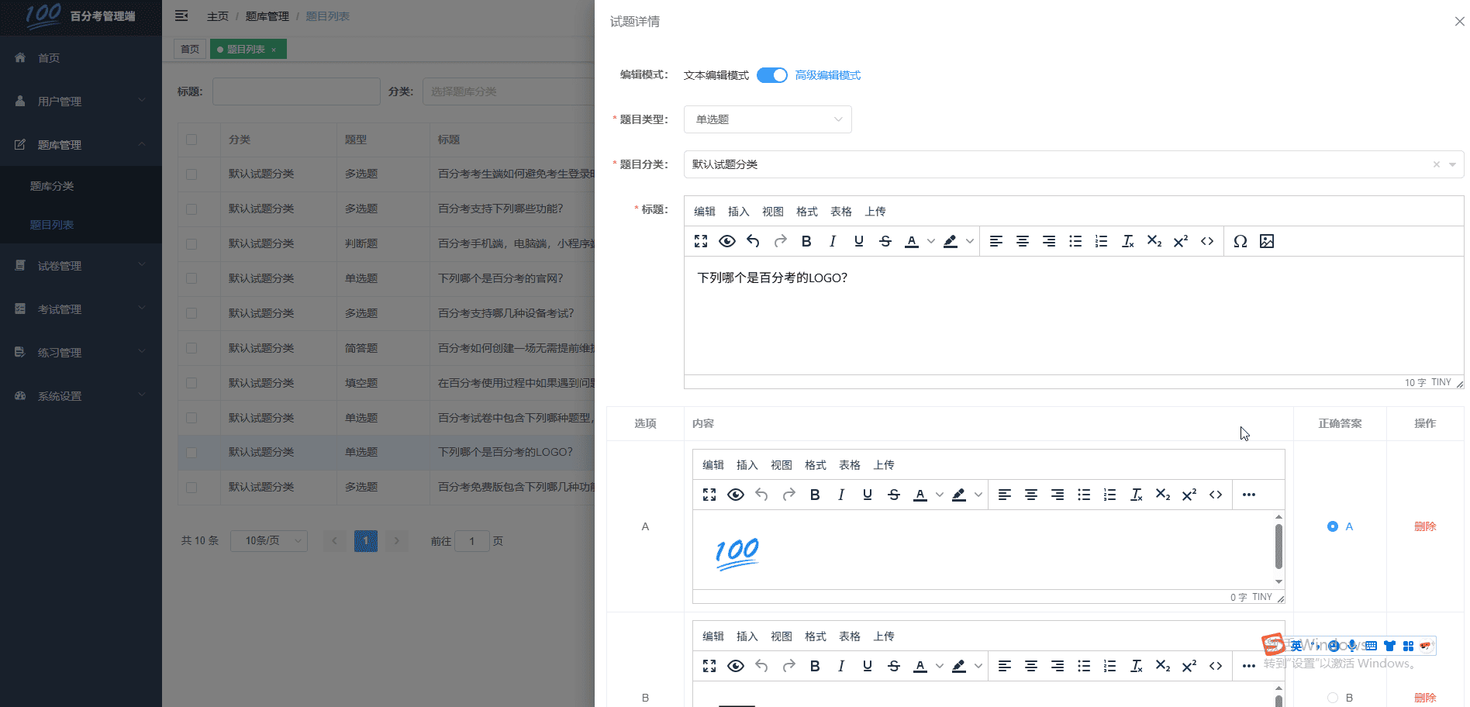The width and height of the screenshot is (1470, 707).
Task: Open the text color swatch dropdown
Action: 930,241
